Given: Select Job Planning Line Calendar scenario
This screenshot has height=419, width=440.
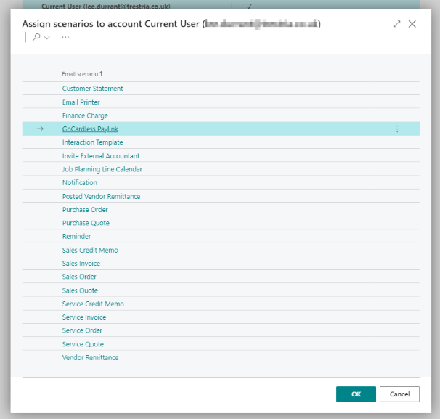Looking at the screenshot, I should pos(102,169).
